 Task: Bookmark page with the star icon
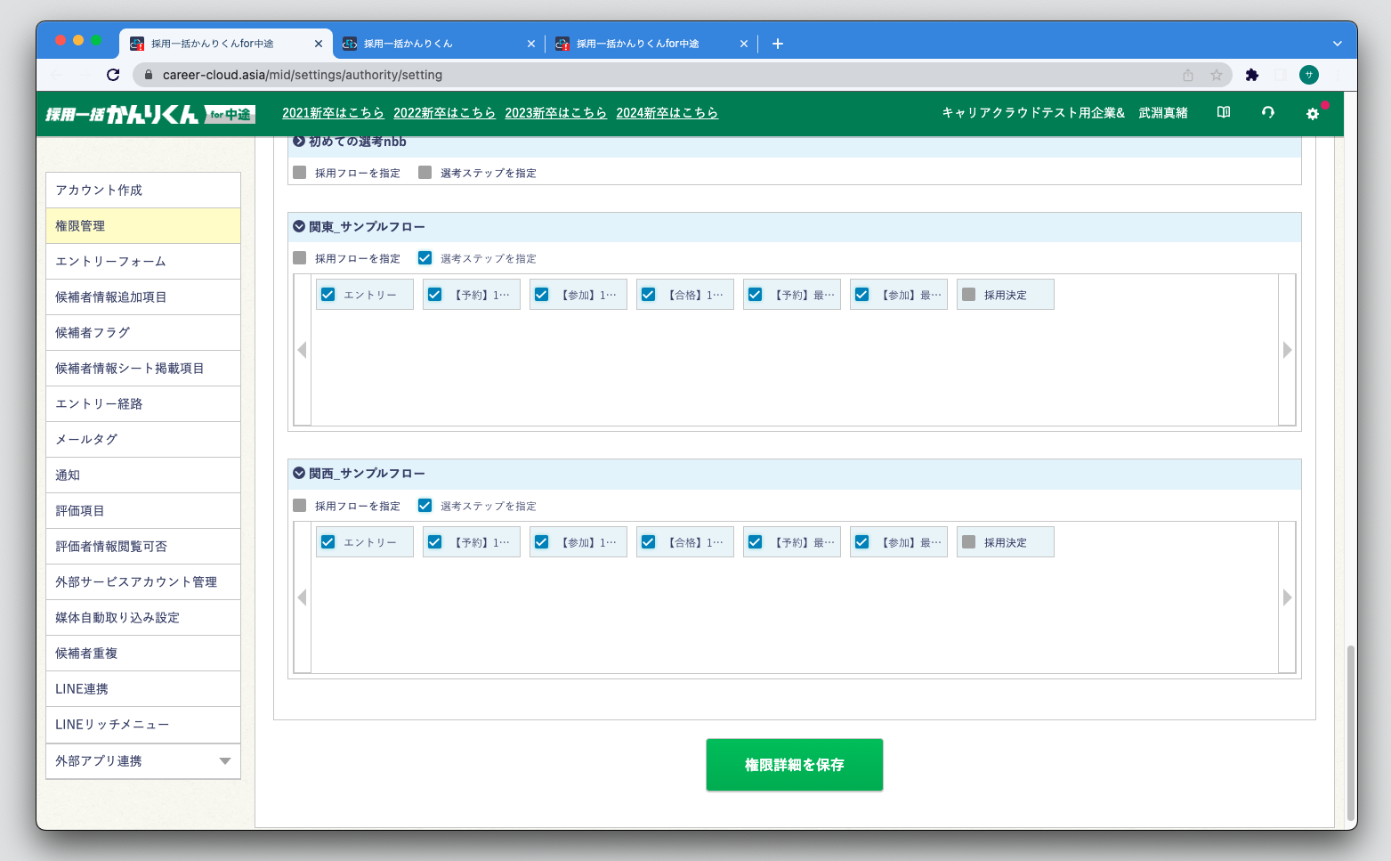(x=1216, y=75)
